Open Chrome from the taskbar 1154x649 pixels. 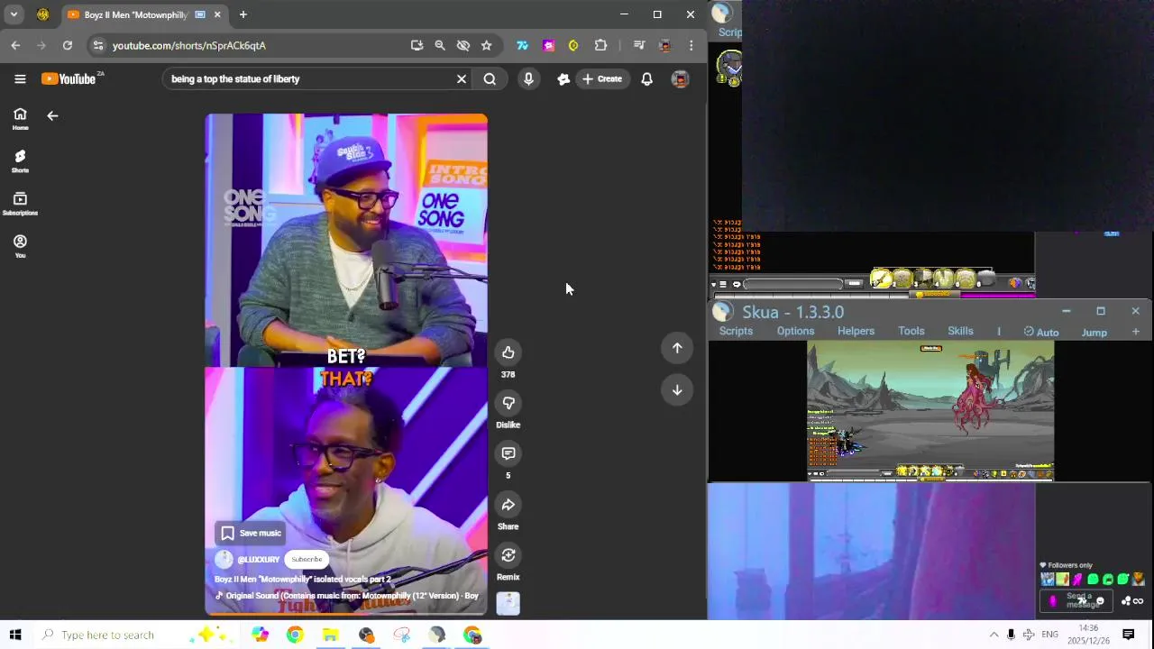coord(295,635)
